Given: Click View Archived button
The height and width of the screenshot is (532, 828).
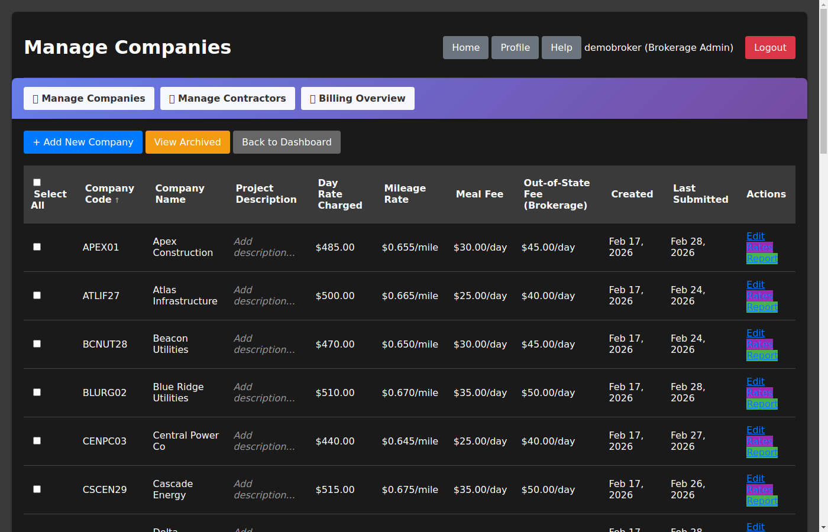Looking at the screenshot, I should [187, 142].
